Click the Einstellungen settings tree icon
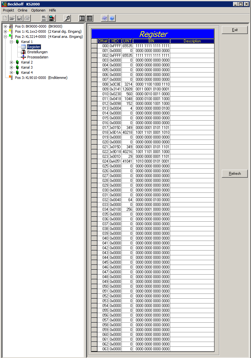 (x=23, y=52)
